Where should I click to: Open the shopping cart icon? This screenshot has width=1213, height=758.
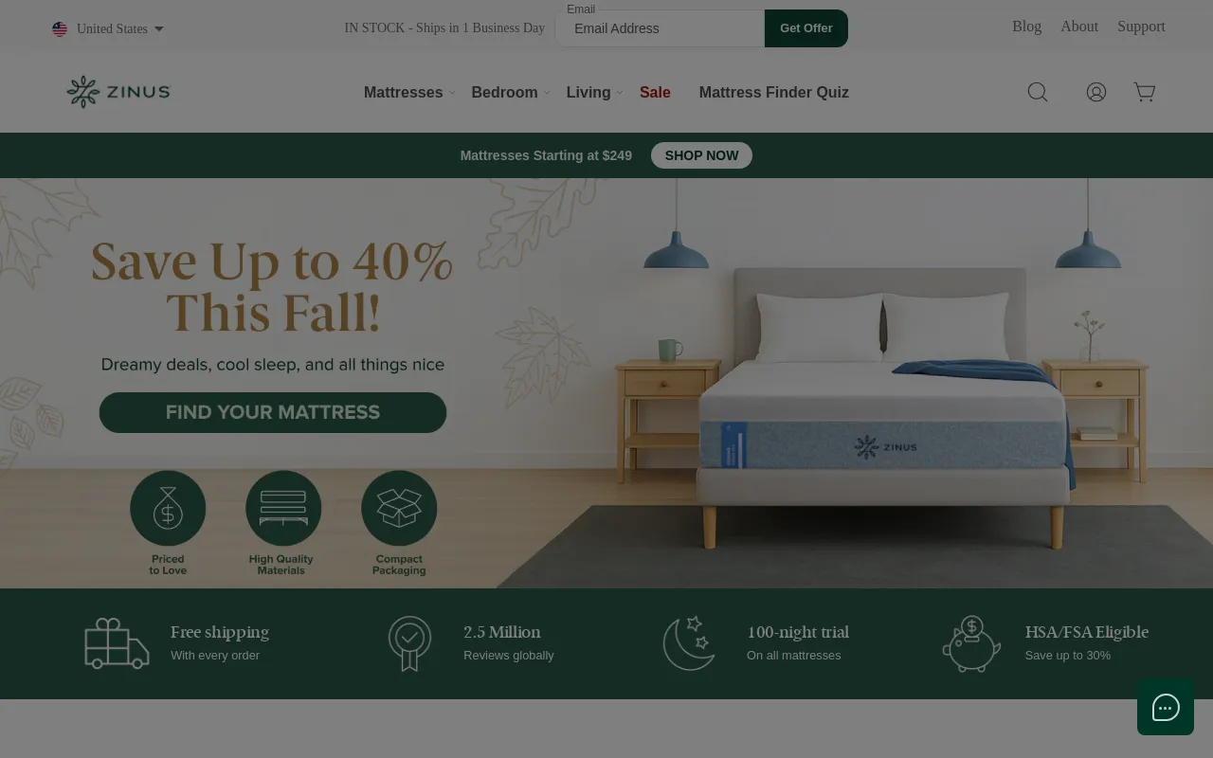click(1145, 92)
